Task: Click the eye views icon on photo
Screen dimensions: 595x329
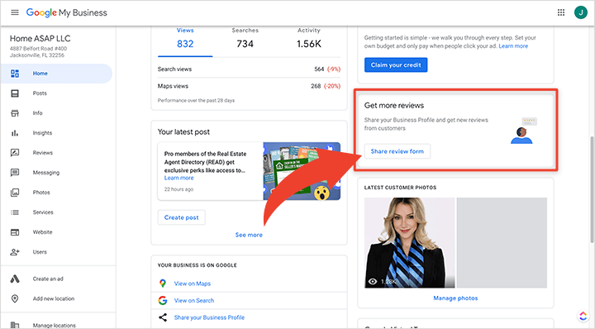Action: 373,282
